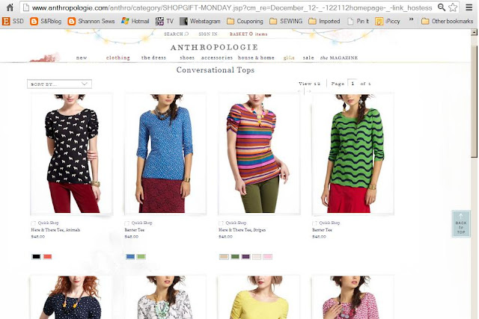Screen dimensions: 479x319
Task: Expand the Other bookmarks folder
Action: click(x=447, y=21)
